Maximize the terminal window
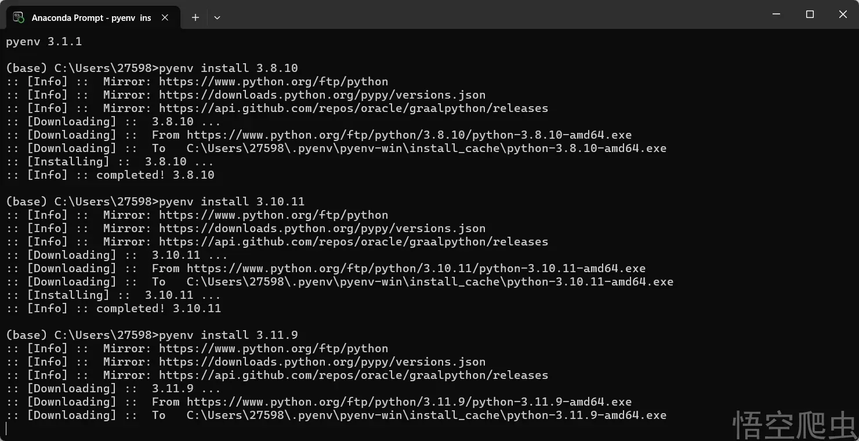This screenshot has height=441, width=859. 810,15
